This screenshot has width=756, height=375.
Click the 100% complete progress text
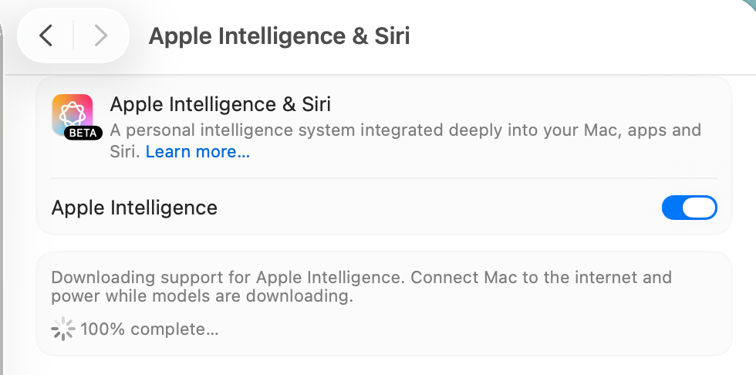tap(150, 329)
